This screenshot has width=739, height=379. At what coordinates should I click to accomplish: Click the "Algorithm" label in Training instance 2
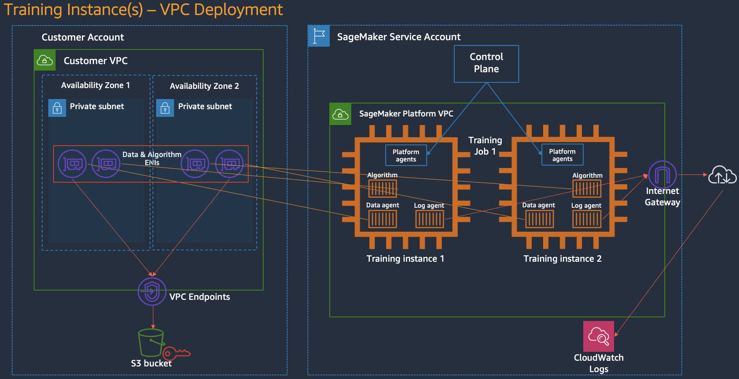pyautogui.click(x=588, y=175)
